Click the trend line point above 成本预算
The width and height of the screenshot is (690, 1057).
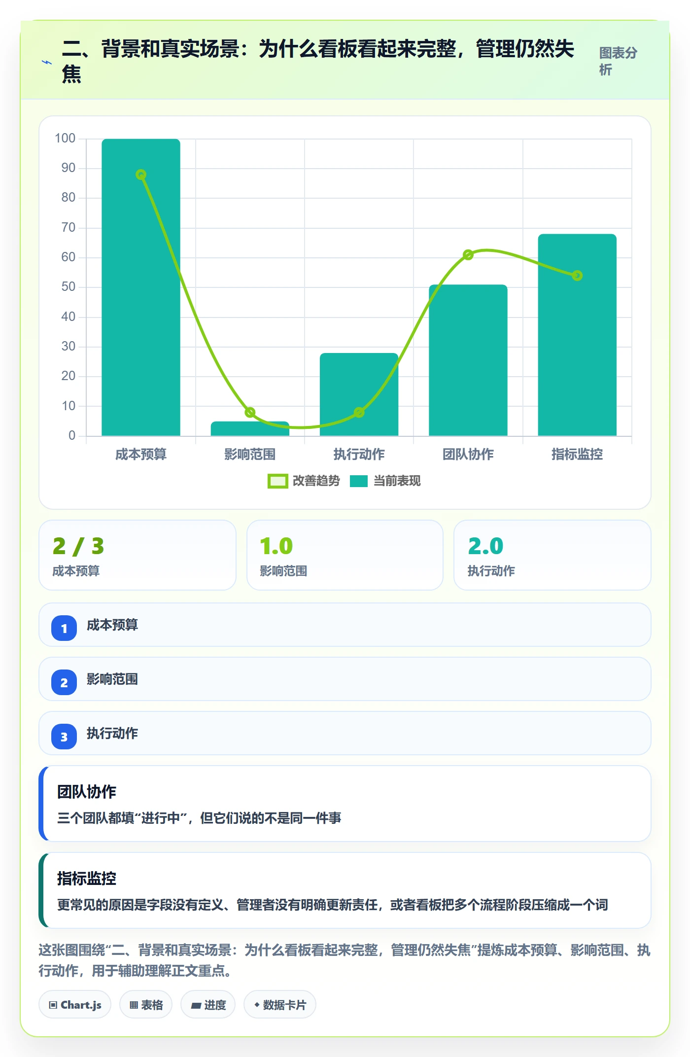(x=141, y=175)
